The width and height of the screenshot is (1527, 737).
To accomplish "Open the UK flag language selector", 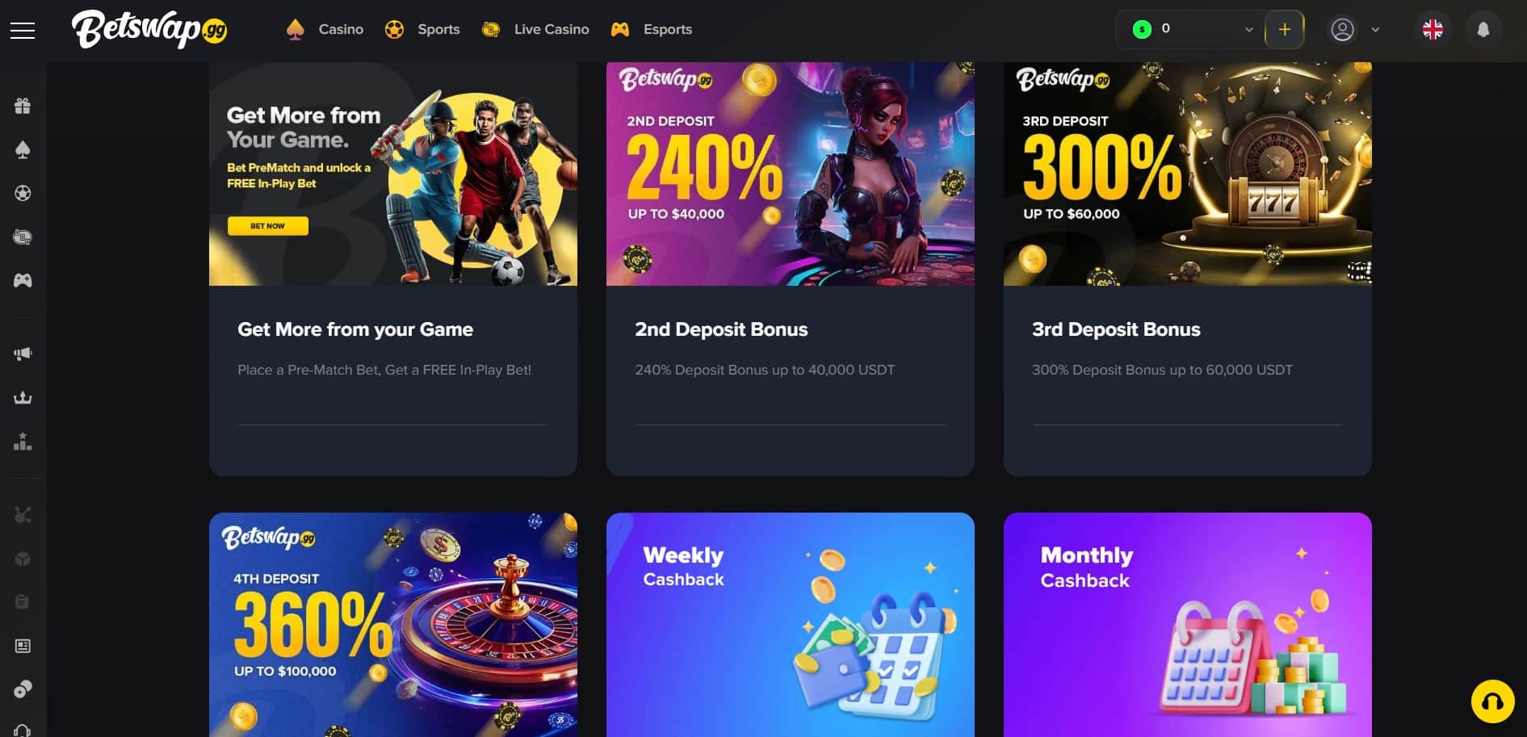I will point(1433,30).
